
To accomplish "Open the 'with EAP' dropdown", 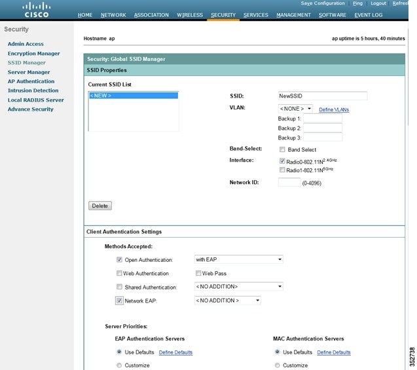I will pos(238,259).
